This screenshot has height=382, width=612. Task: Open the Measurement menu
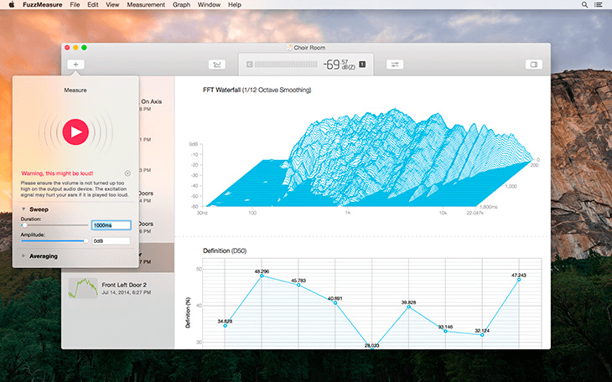point(146,5)
